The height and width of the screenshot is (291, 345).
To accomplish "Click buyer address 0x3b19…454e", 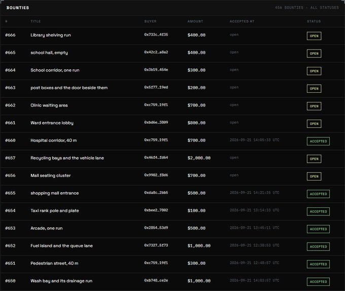I will [156, 69].
